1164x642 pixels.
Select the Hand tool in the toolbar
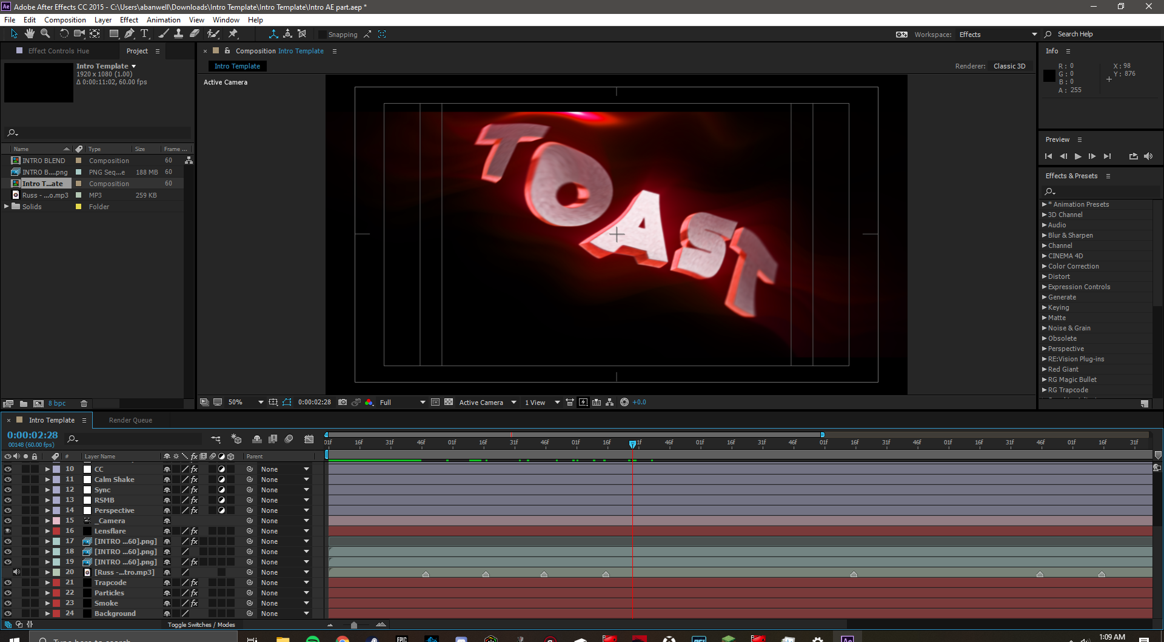29,34
